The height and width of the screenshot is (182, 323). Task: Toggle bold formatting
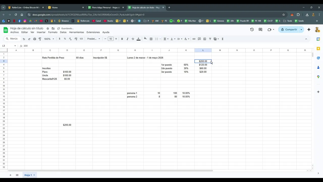(122, 39)
